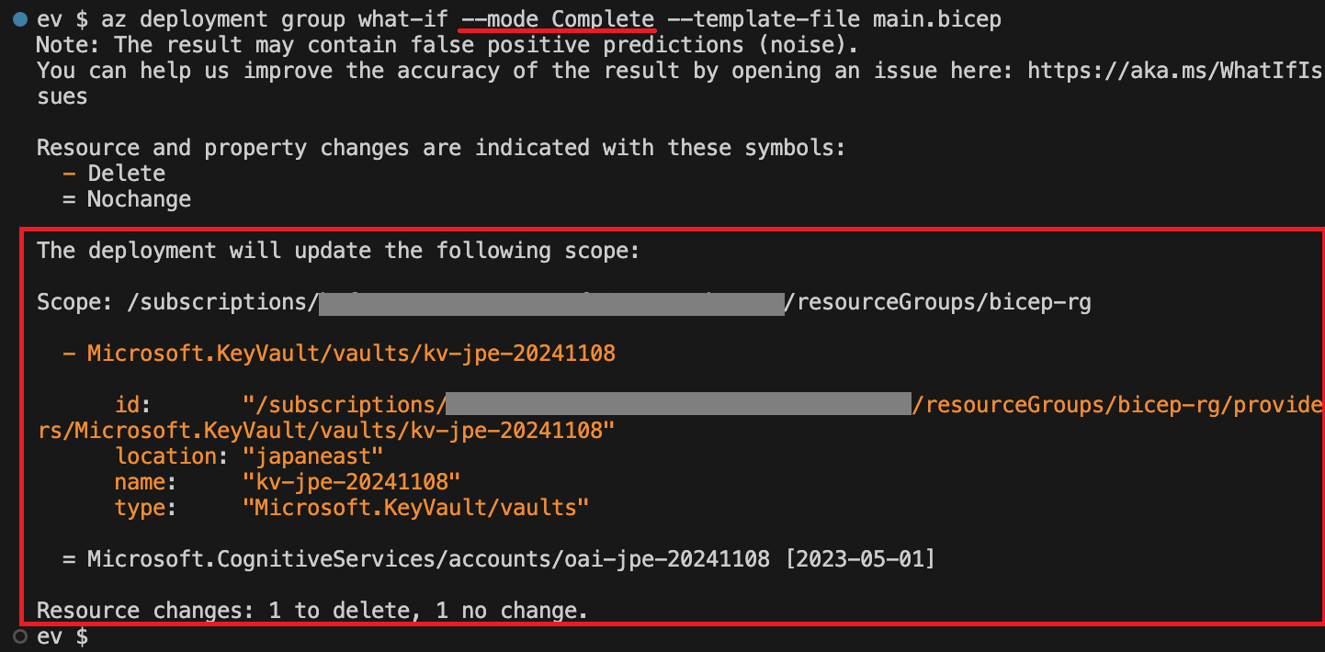Click the empty prompt at the bottom line

(62, 636)
